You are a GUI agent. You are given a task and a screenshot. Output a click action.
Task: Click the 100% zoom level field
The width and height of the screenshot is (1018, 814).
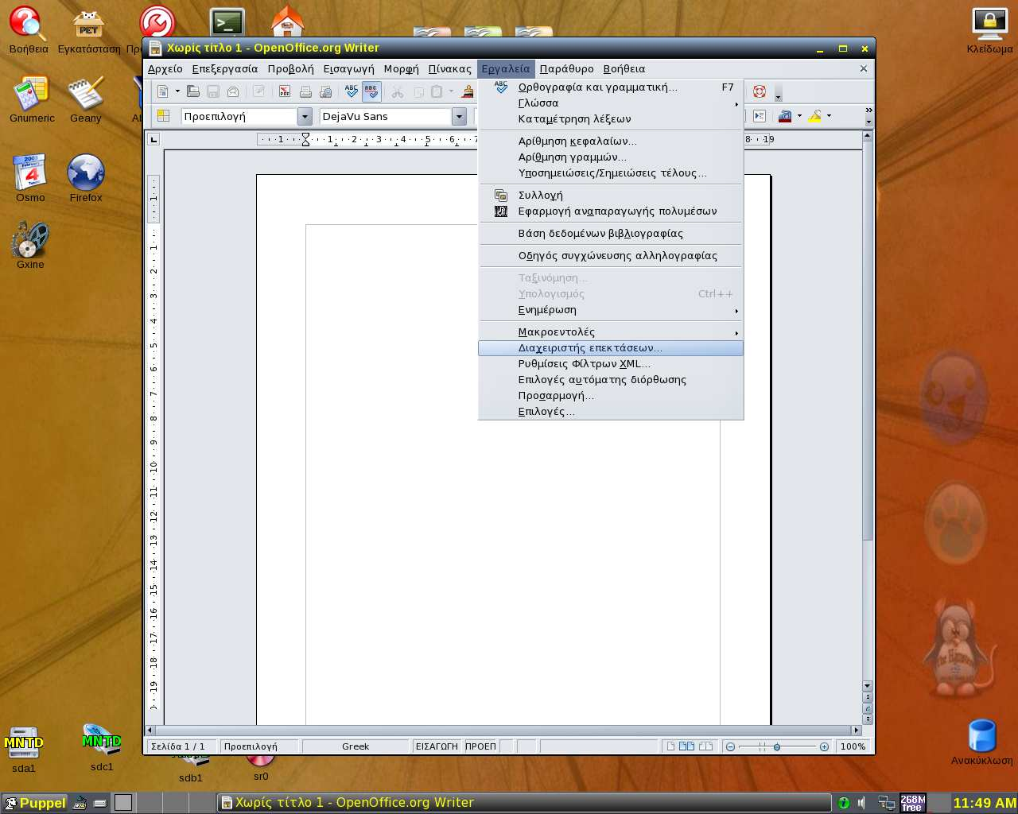[853, 746]
